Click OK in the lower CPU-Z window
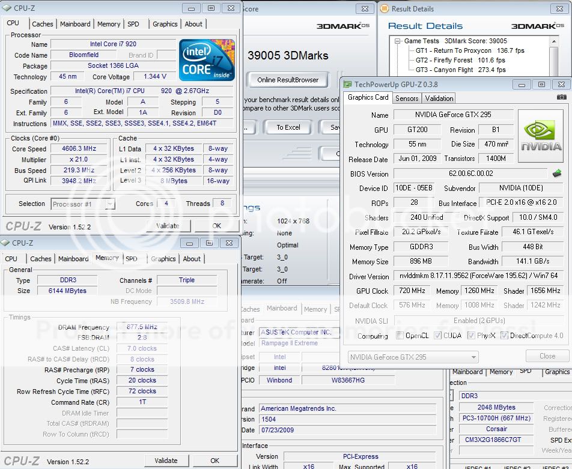572x469 pixels. coord(215,461)
